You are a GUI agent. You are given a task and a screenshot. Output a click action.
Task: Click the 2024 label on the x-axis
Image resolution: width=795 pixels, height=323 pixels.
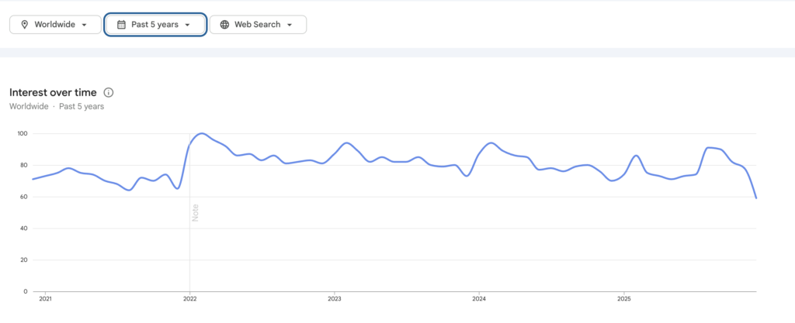(x=479, y=298)
